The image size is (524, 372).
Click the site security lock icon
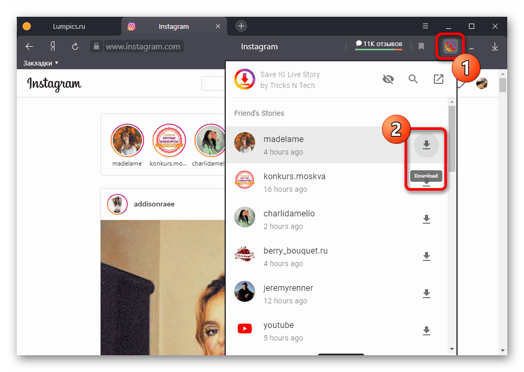click(x=96, y=46)
